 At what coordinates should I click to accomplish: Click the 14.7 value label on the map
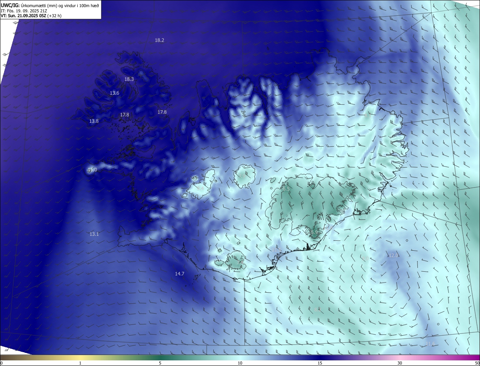[x=180, y=274]
